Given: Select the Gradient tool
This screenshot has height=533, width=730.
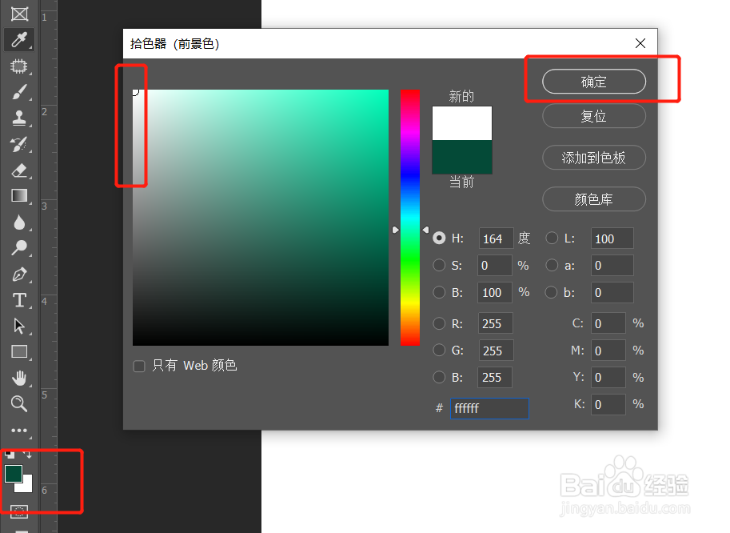Looking at the screenshot, I should coord(18,195).
